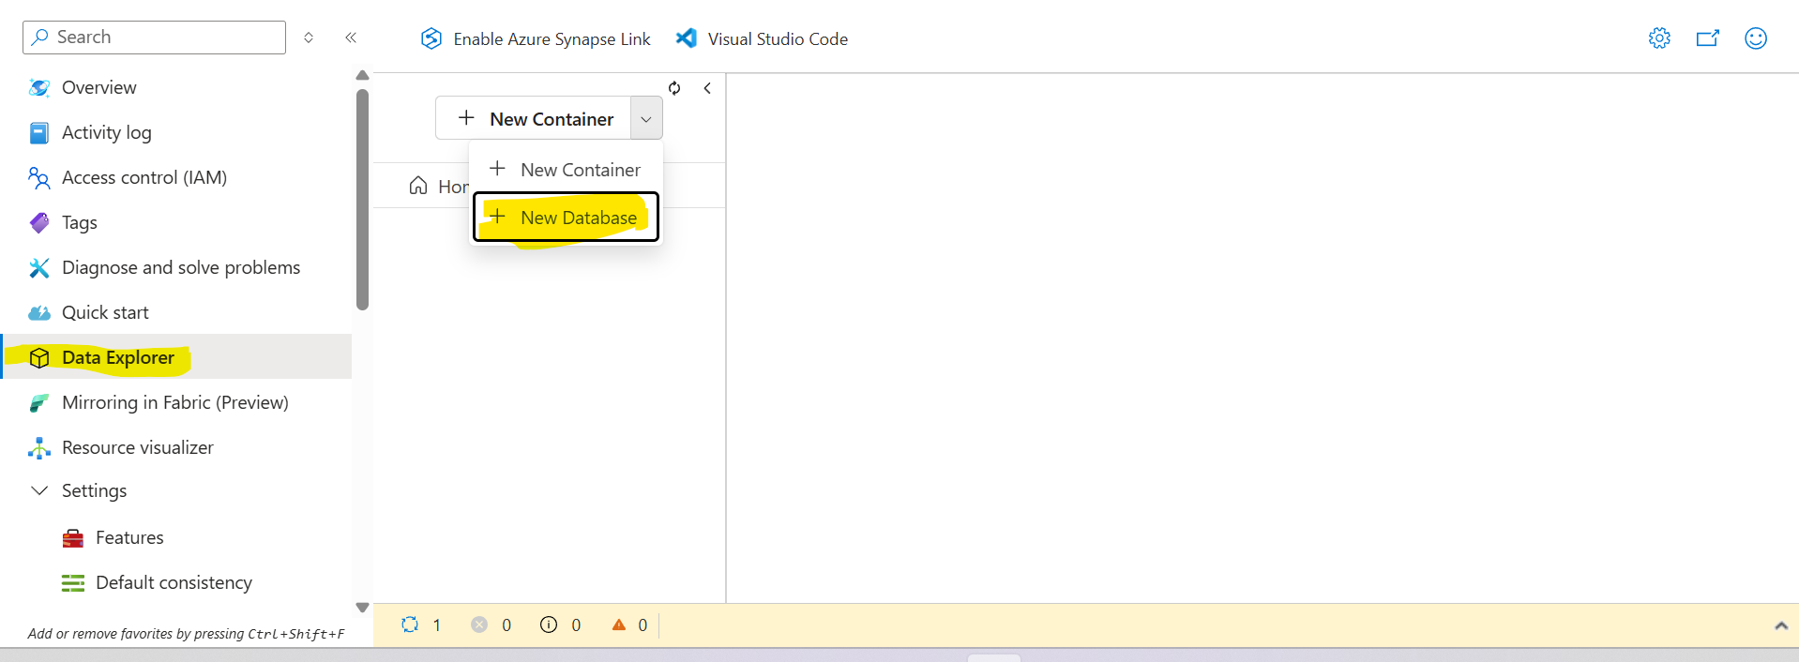
Task: Click the sidebar vertical scrollbar thumb
Action: [x=362, y=199]
